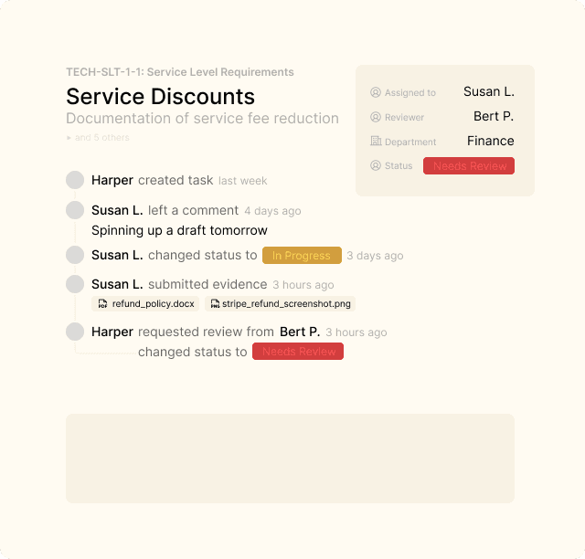This screenshot has width=585, height=559.
Task: Open the Status dropdown showing Needs Review
Action: 468,166
